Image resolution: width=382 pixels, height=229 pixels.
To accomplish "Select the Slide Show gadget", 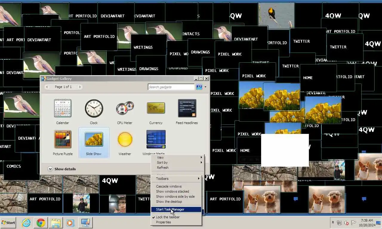I will (x=94, y=143).
